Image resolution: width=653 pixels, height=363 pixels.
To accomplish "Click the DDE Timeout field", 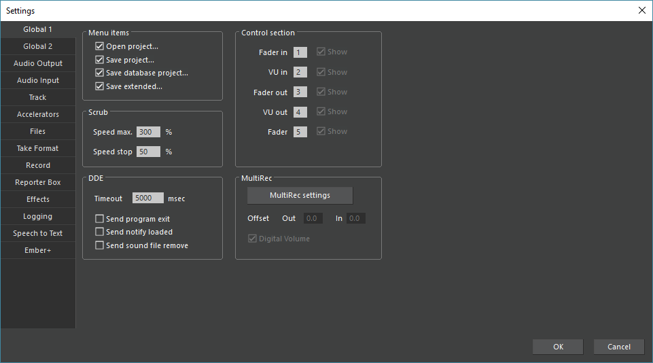I will pyautogui.click(x=147, y=198).
